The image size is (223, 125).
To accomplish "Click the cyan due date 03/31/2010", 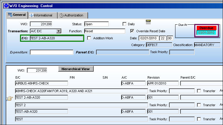I will tap(206, 33).
